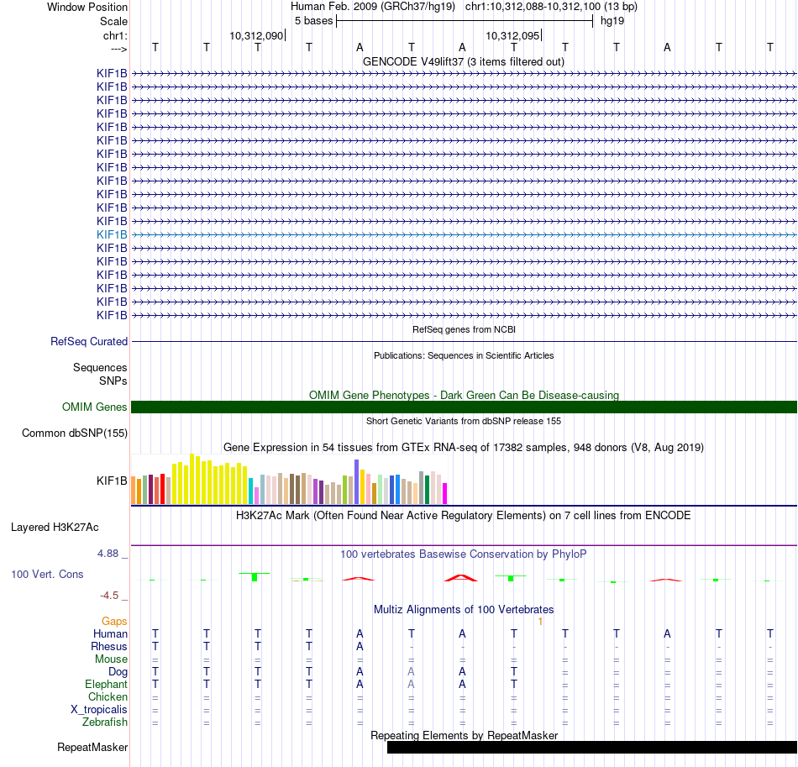
Task: Open the OMIM Genes track label
Action: click(95, 407)
